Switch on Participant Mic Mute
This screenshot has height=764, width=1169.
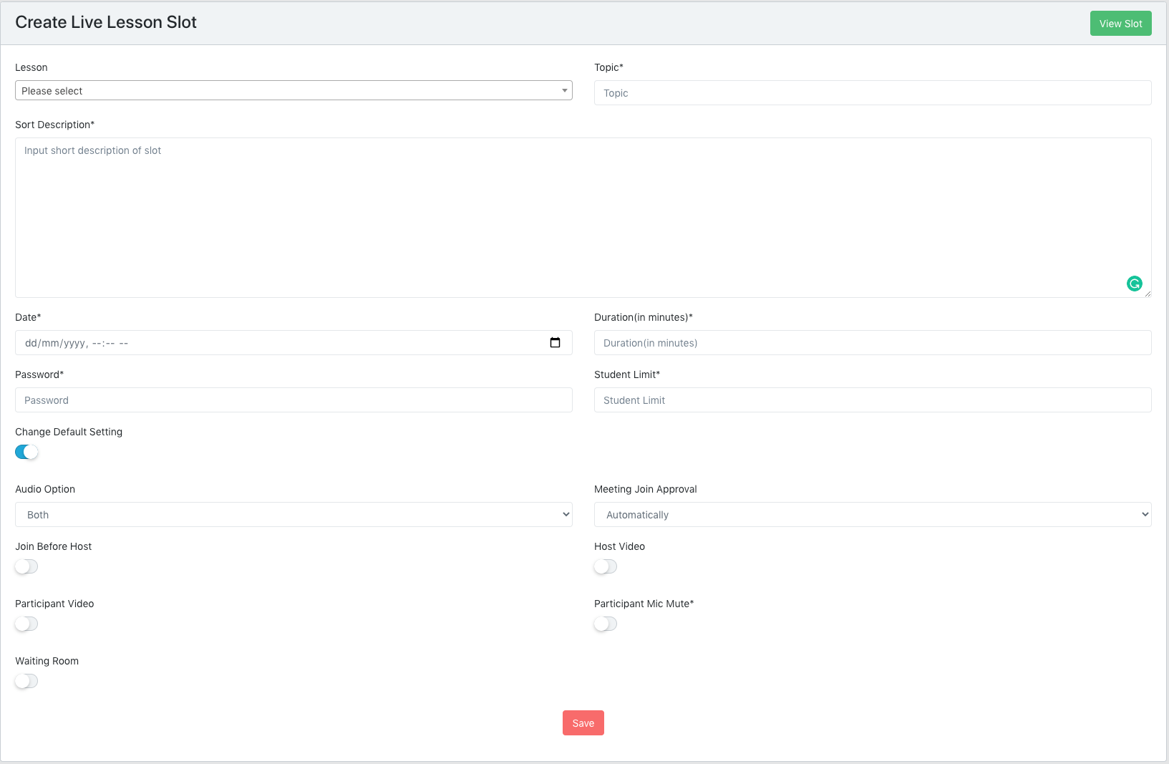(606, 624)
